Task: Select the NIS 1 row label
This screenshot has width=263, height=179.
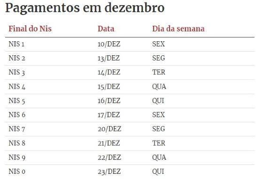Action: 16,44
